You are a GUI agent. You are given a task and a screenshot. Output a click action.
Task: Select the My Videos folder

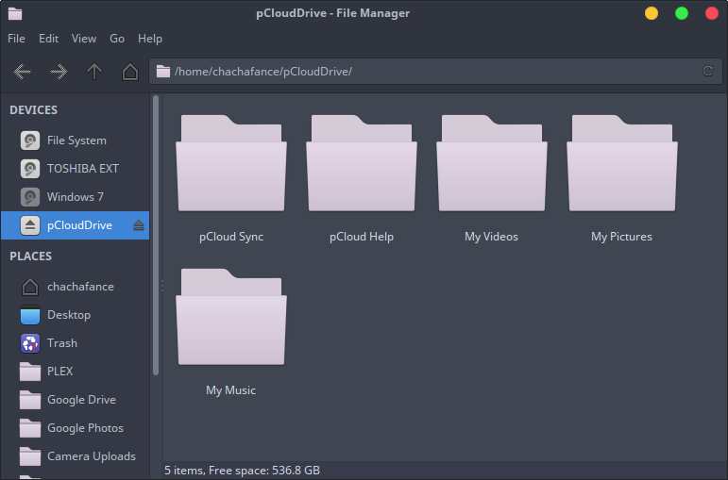tap(492, 163)
